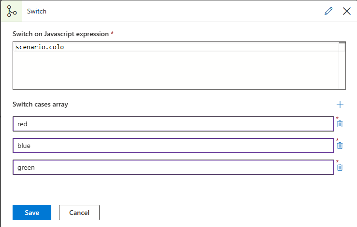Click the Switch cases array label
This screenshot has width=357, height=227.
[40, 105]
